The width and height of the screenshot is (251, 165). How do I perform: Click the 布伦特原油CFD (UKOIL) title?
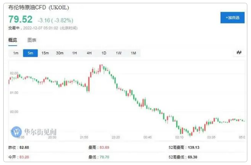pos(38,7)
